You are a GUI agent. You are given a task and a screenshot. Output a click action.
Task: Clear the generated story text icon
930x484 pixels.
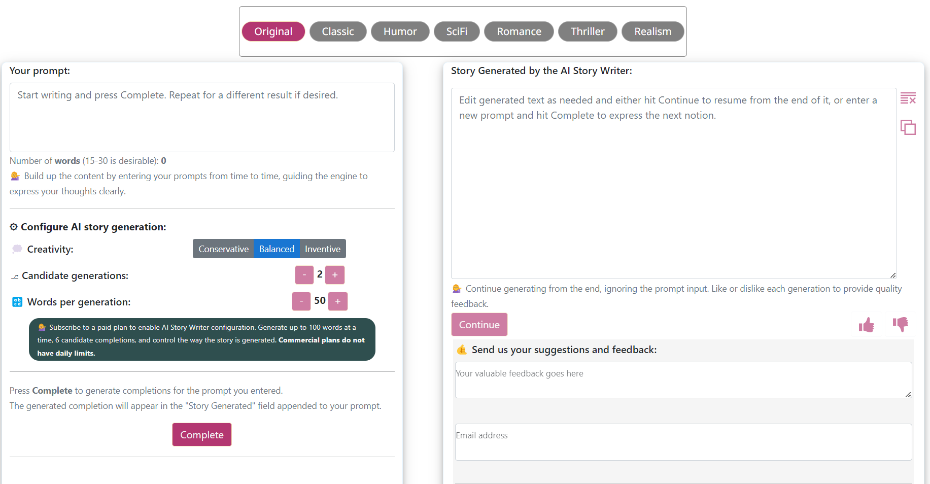pos(908,98)
